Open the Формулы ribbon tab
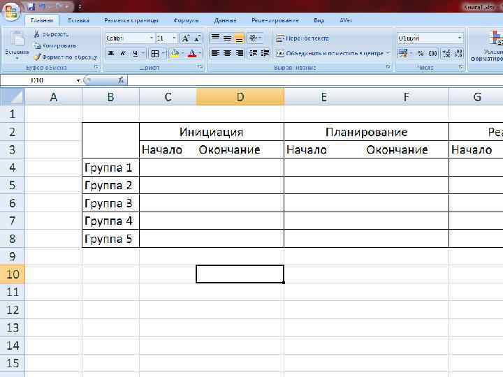Screen dimensions: 503x377 pos(186,20)
